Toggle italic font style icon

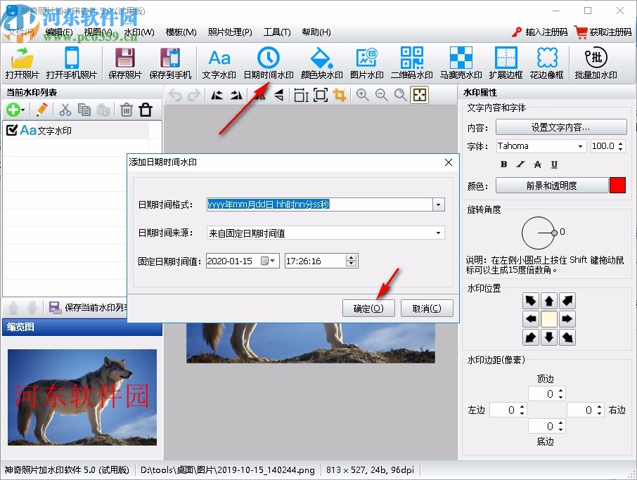520,164
